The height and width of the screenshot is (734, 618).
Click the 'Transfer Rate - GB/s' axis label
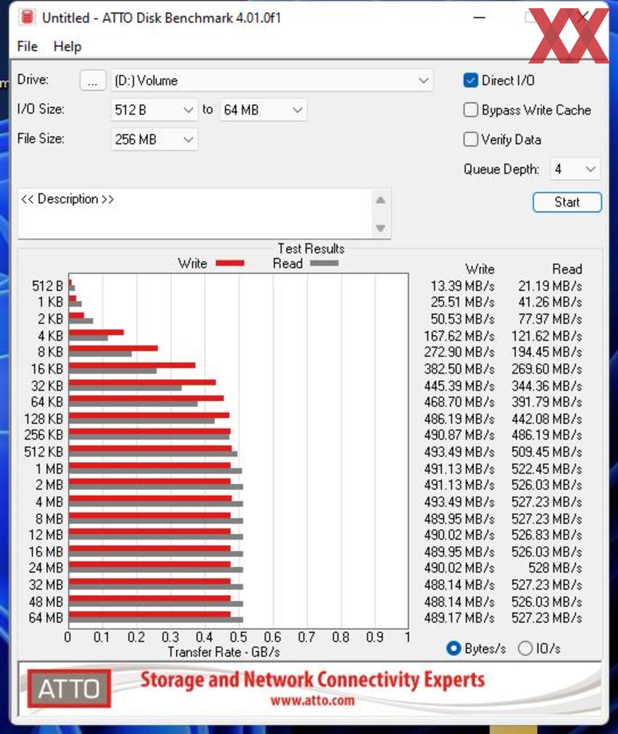tap(224, 652)
